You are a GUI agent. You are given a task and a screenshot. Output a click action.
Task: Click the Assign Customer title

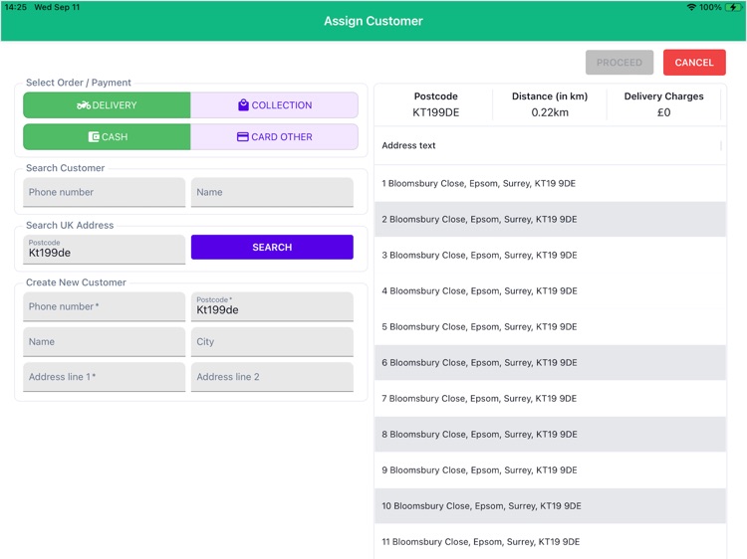pos(373,21)
